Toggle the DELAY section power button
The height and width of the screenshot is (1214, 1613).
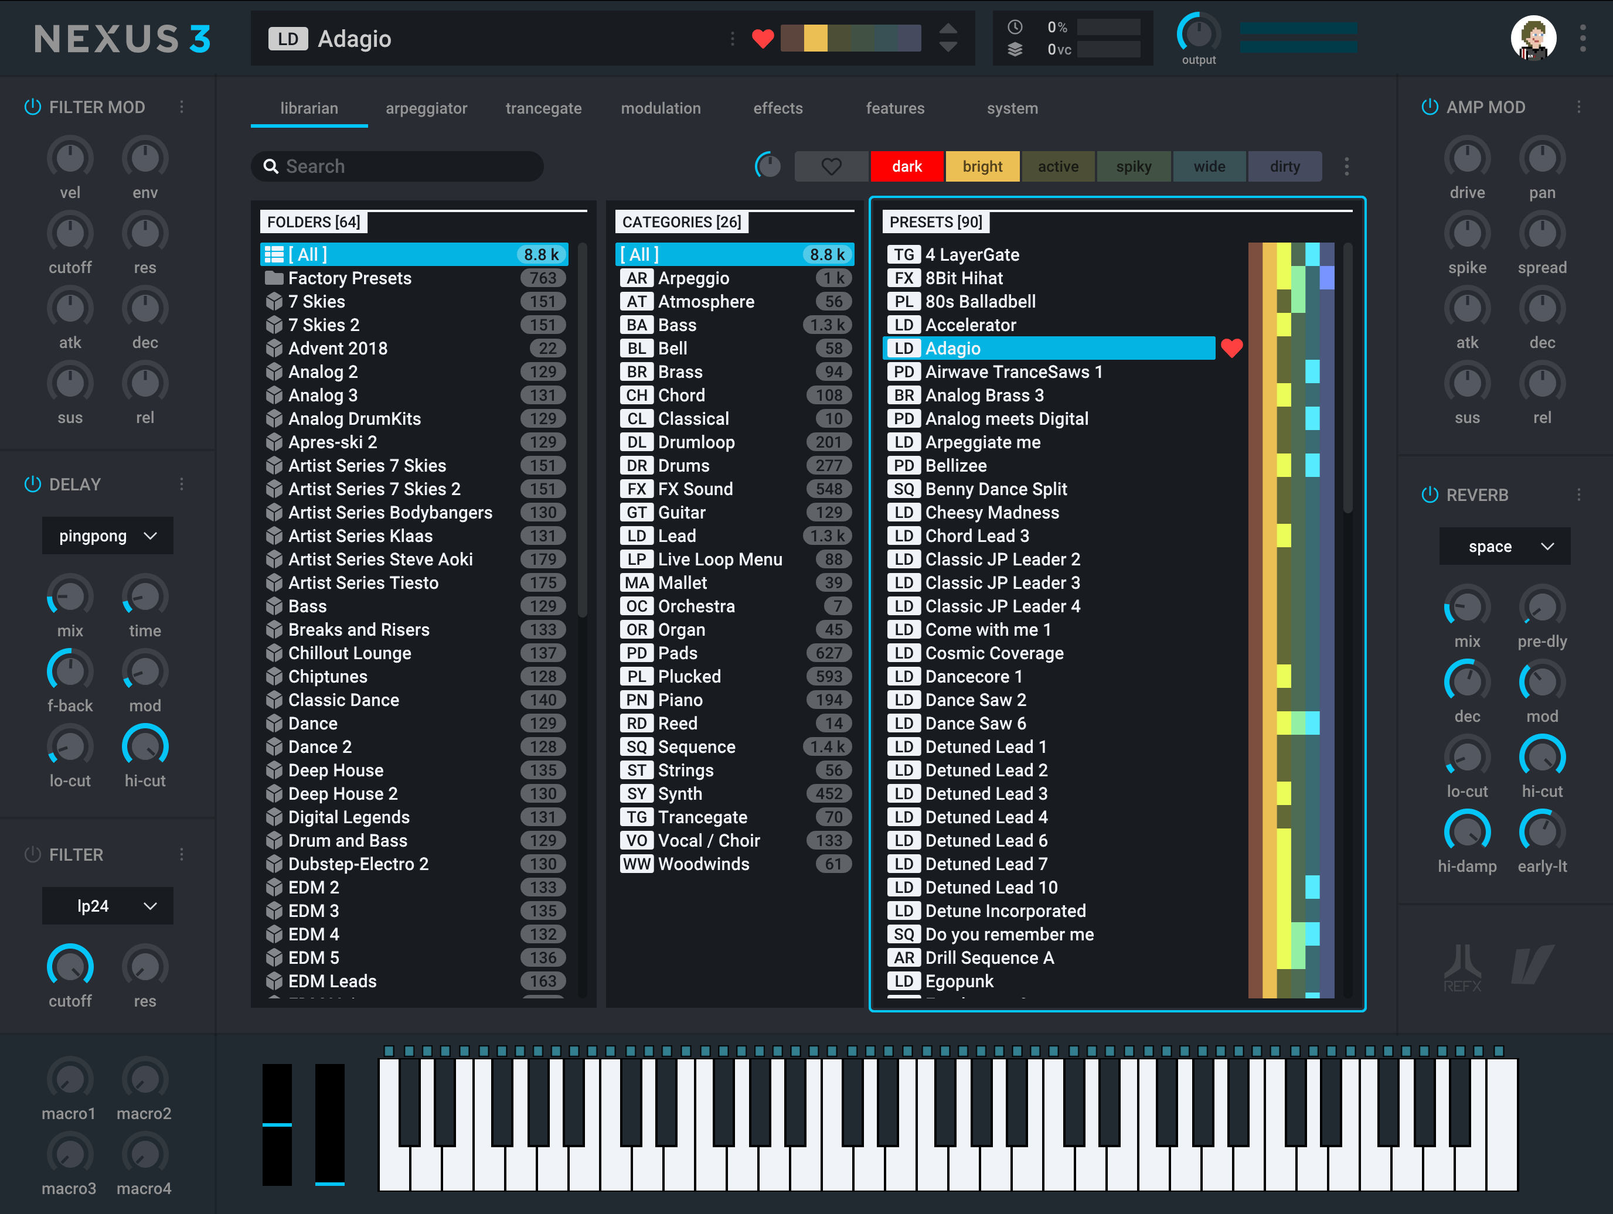(x=32, y=483)
